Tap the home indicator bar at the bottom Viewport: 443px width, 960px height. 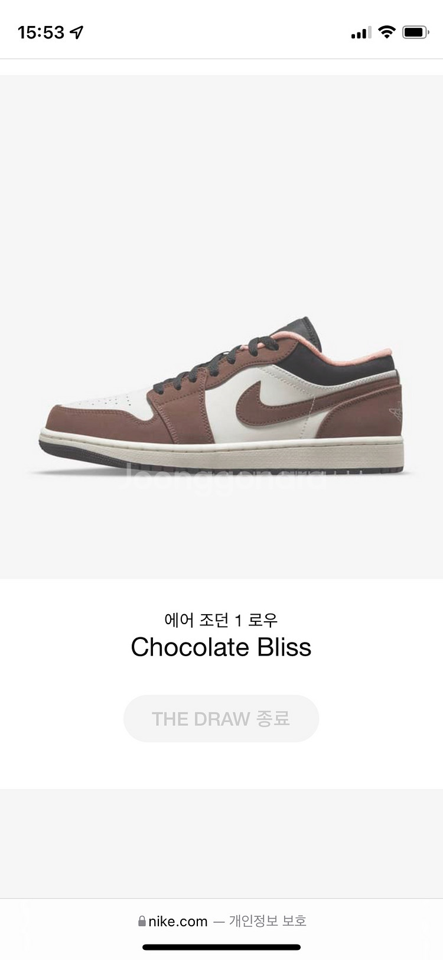click(x=221, y=948)
